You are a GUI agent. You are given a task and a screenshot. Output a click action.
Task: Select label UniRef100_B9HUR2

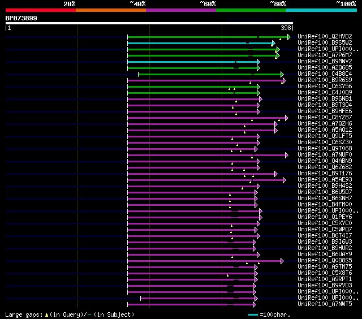tap(325, 248)
